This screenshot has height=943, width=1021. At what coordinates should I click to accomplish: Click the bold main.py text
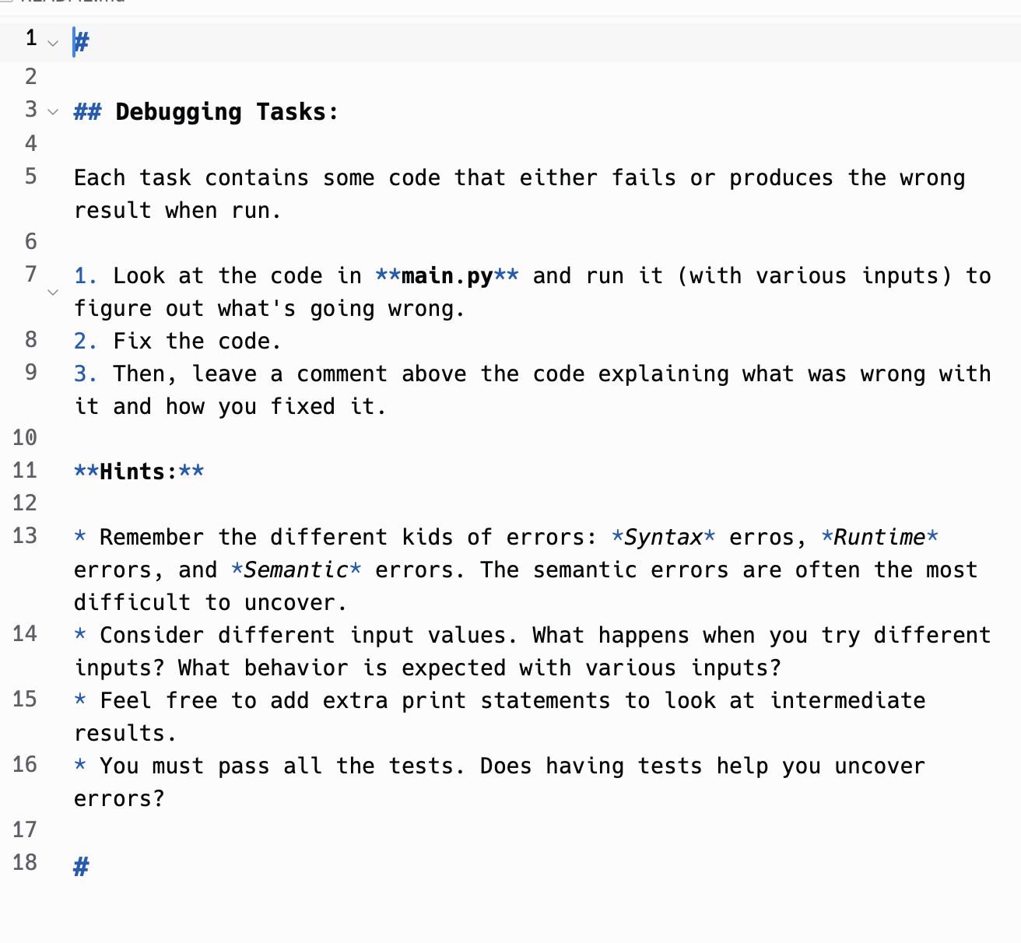447,276
